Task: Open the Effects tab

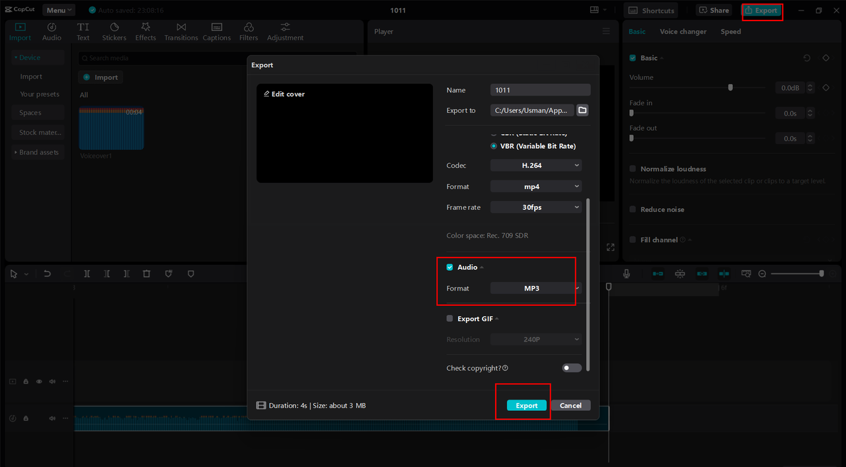Action: click(x=145, y=32)
